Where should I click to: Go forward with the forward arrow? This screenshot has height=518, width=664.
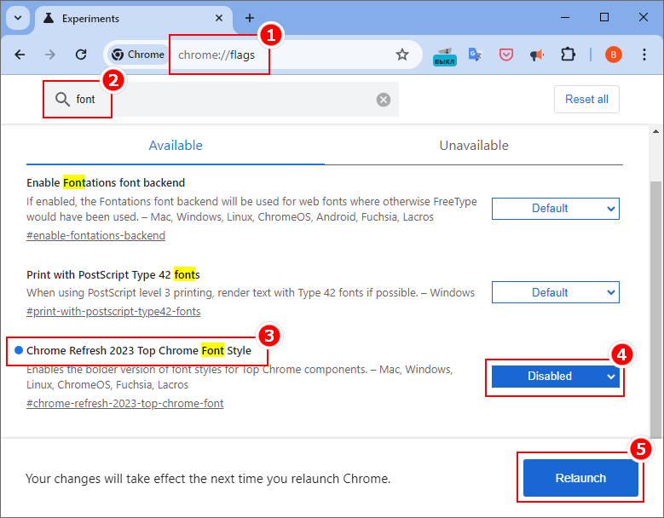50,55
